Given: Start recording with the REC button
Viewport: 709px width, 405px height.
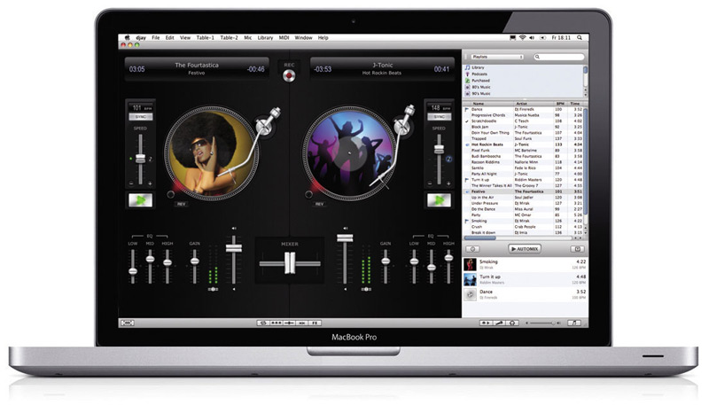Looking at the screenshot, I should coord(289,75).
